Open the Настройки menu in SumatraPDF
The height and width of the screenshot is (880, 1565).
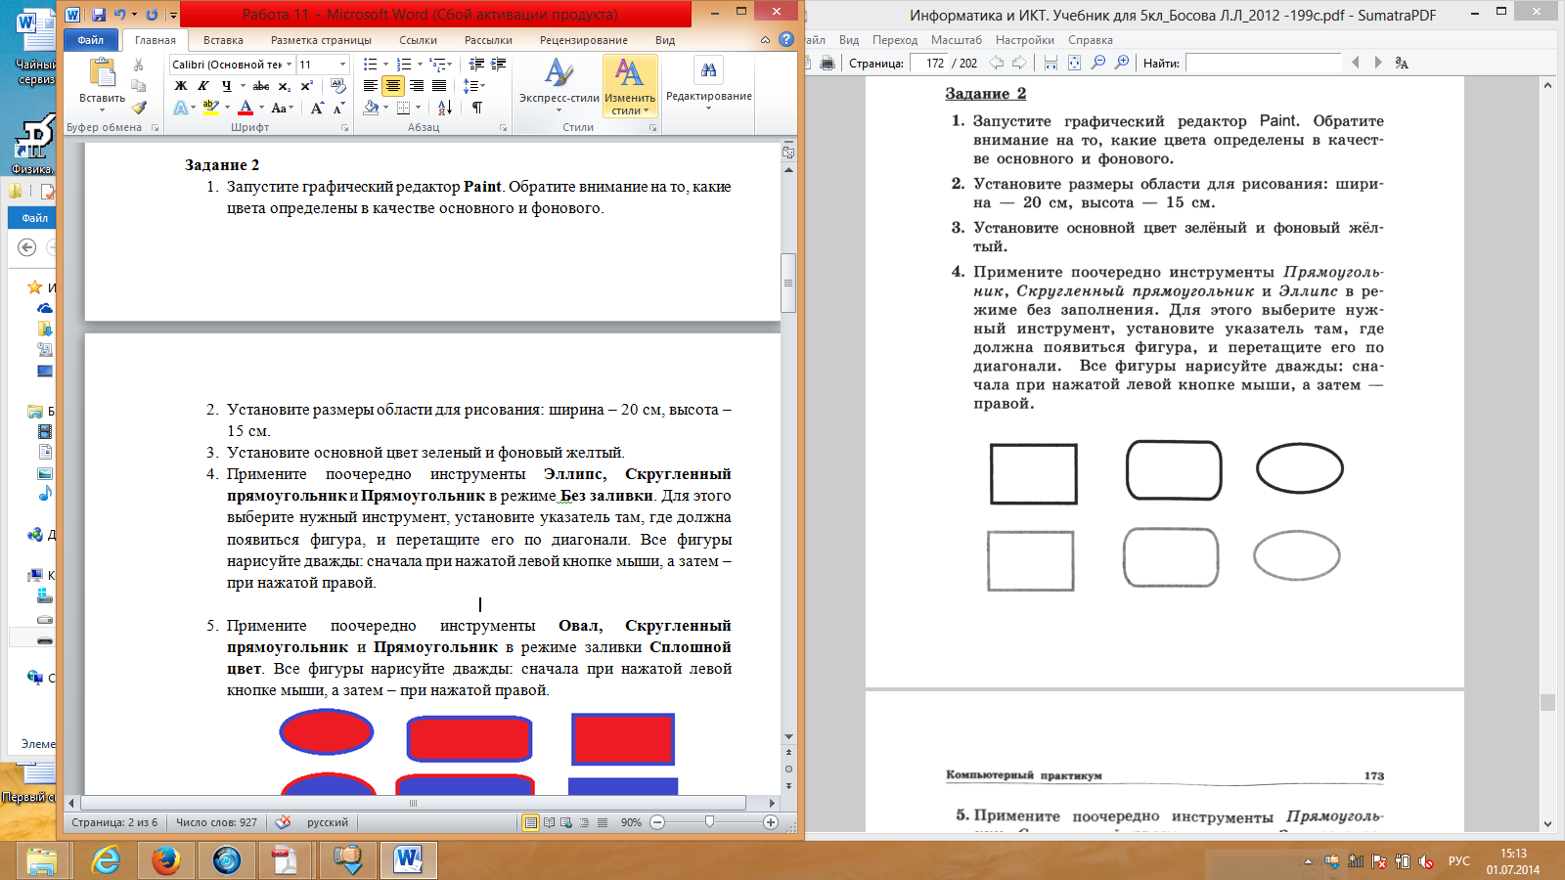click(x=1024, y=40)
